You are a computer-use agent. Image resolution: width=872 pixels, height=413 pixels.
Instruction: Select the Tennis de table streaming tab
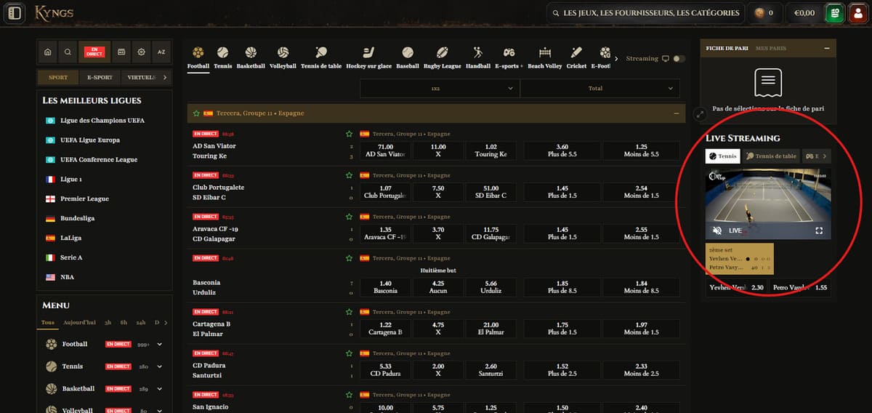click(771, 156)
